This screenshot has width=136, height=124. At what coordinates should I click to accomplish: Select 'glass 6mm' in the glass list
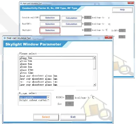[x=56, y=64]
